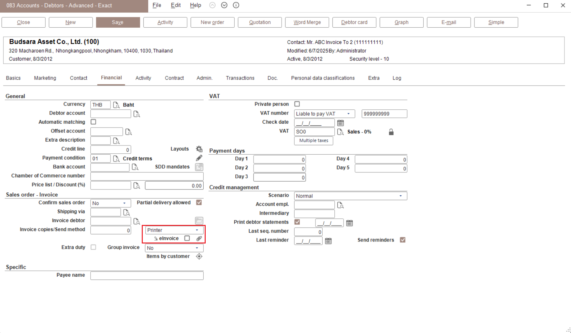Uncheck the Send reminders checkbox
Image resolution: width=571 pixels, height=333 pixels.
click(403, 240)
